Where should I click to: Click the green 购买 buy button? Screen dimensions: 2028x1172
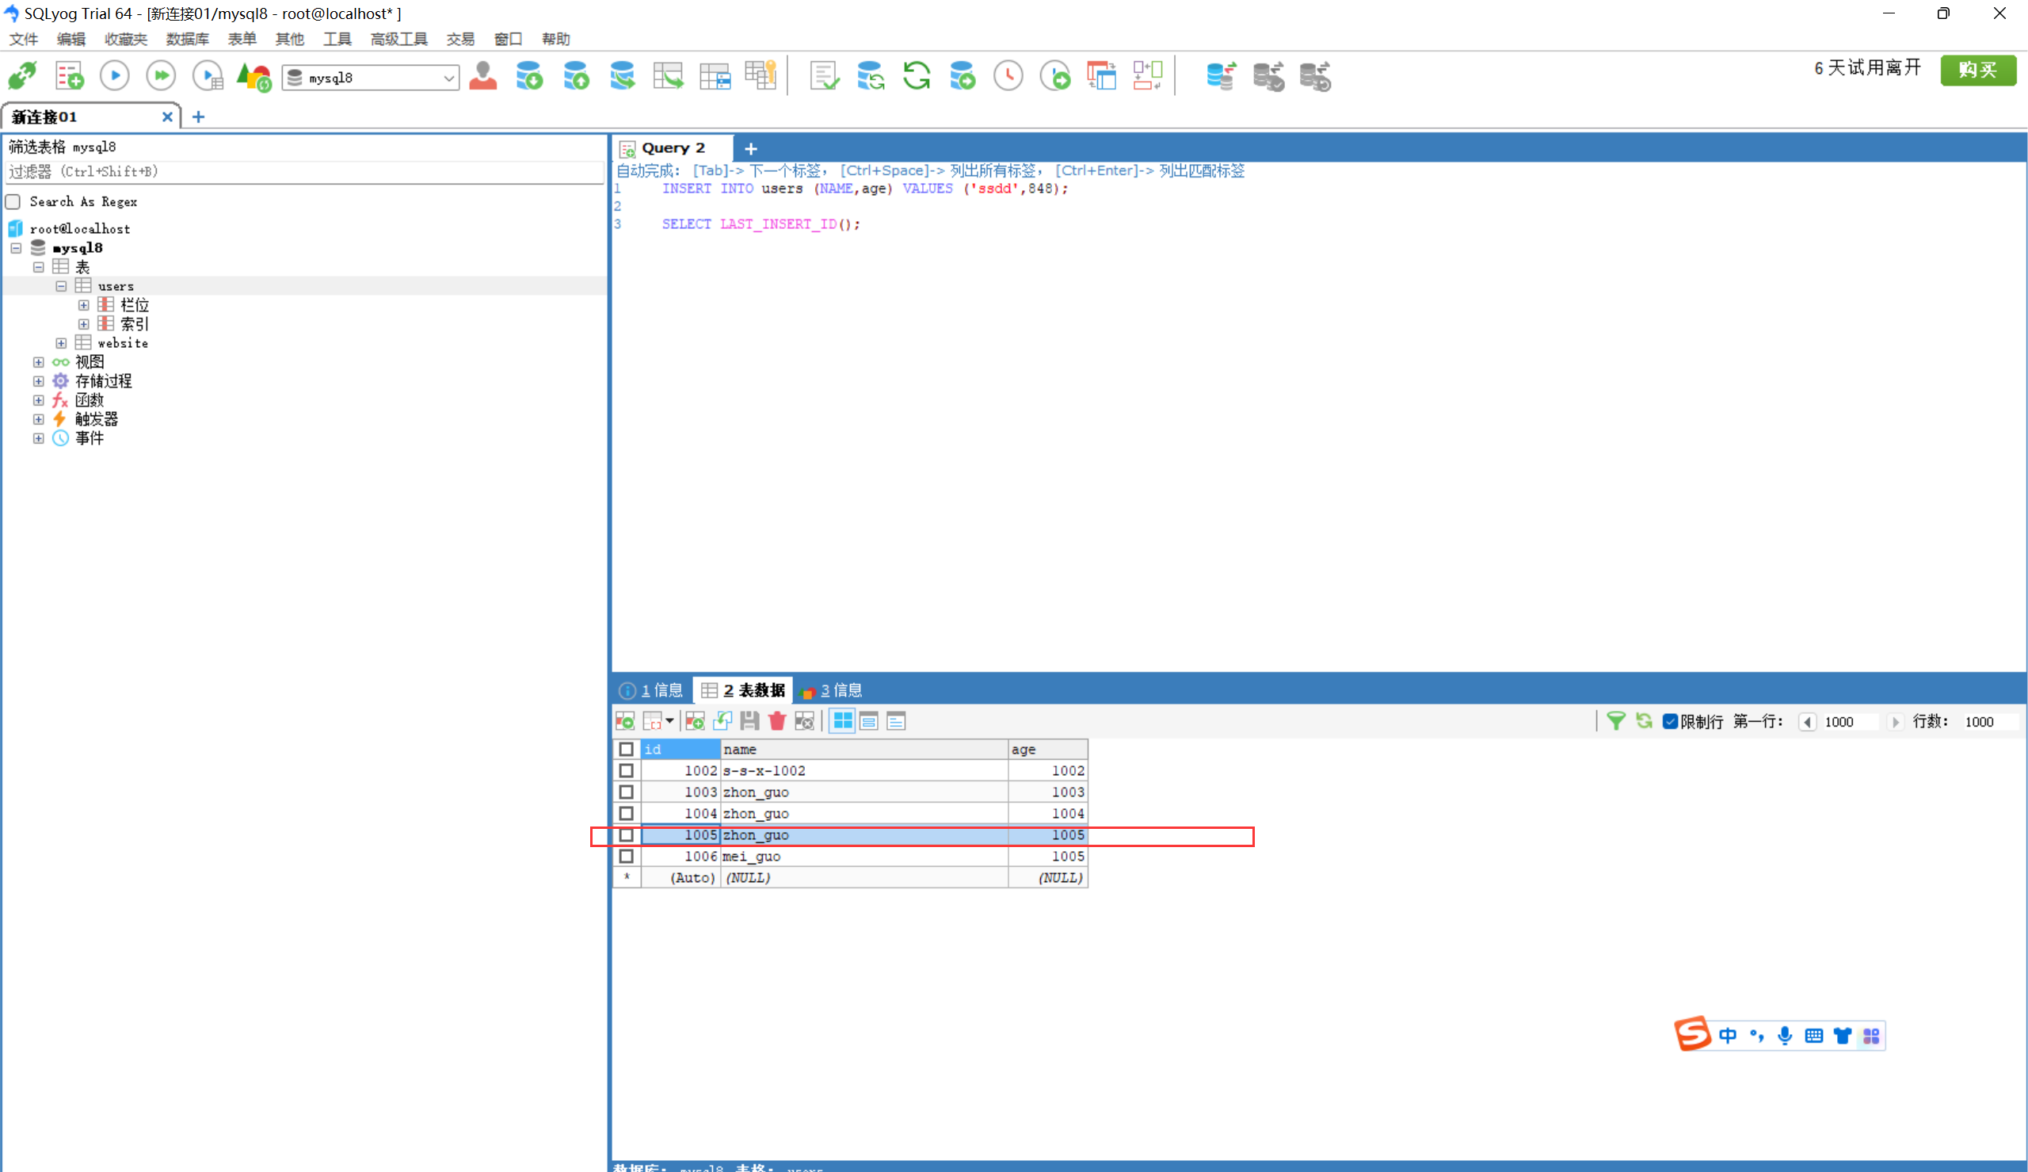click(1977, 70)
